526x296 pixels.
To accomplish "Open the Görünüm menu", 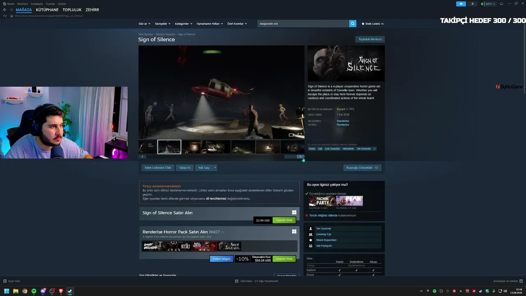I will 23,4.
